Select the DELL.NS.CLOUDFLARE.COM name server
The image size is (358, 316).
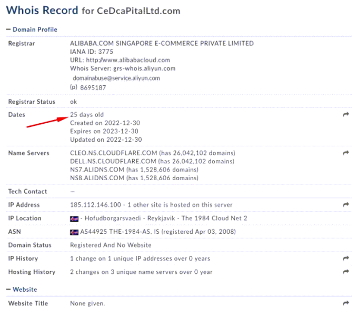pyautogui.click(x=113, y=161)
